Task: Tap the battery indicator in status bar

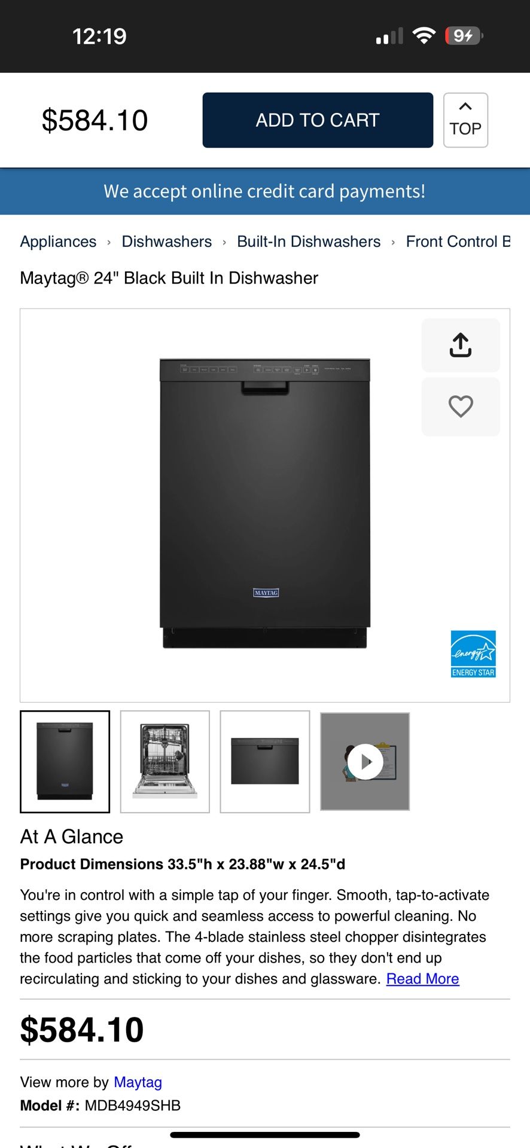Action: 464,36
